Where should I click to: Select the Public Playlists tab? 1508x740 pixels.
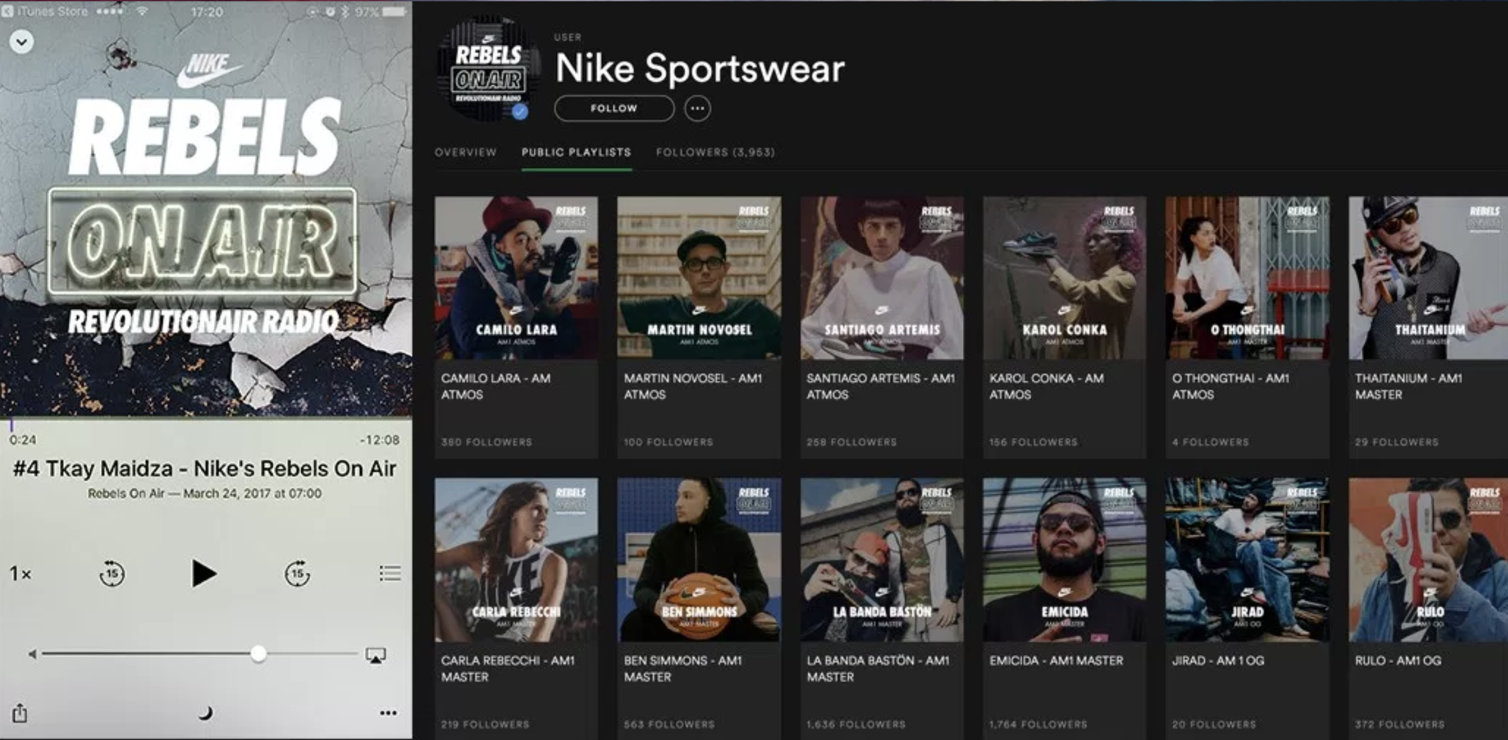(x=576, y=152)
